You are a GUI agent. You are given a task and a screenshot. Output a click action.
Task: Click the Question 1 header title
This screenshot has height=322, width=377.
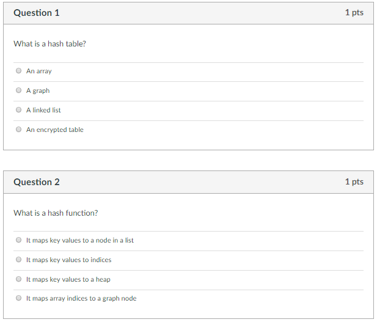point(37,13)
